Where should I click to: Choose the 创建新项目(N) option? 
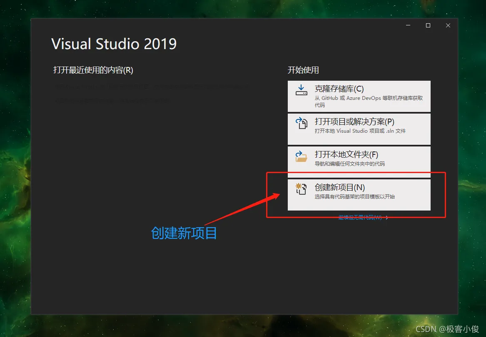(359, 195)
